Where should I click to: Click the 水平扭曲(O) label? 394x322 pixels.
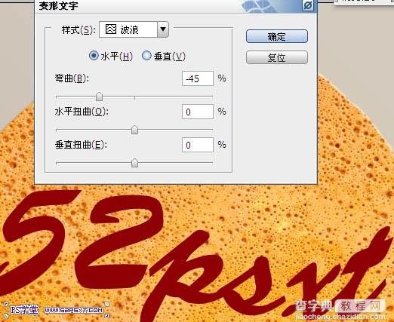[x=82, y=112]
